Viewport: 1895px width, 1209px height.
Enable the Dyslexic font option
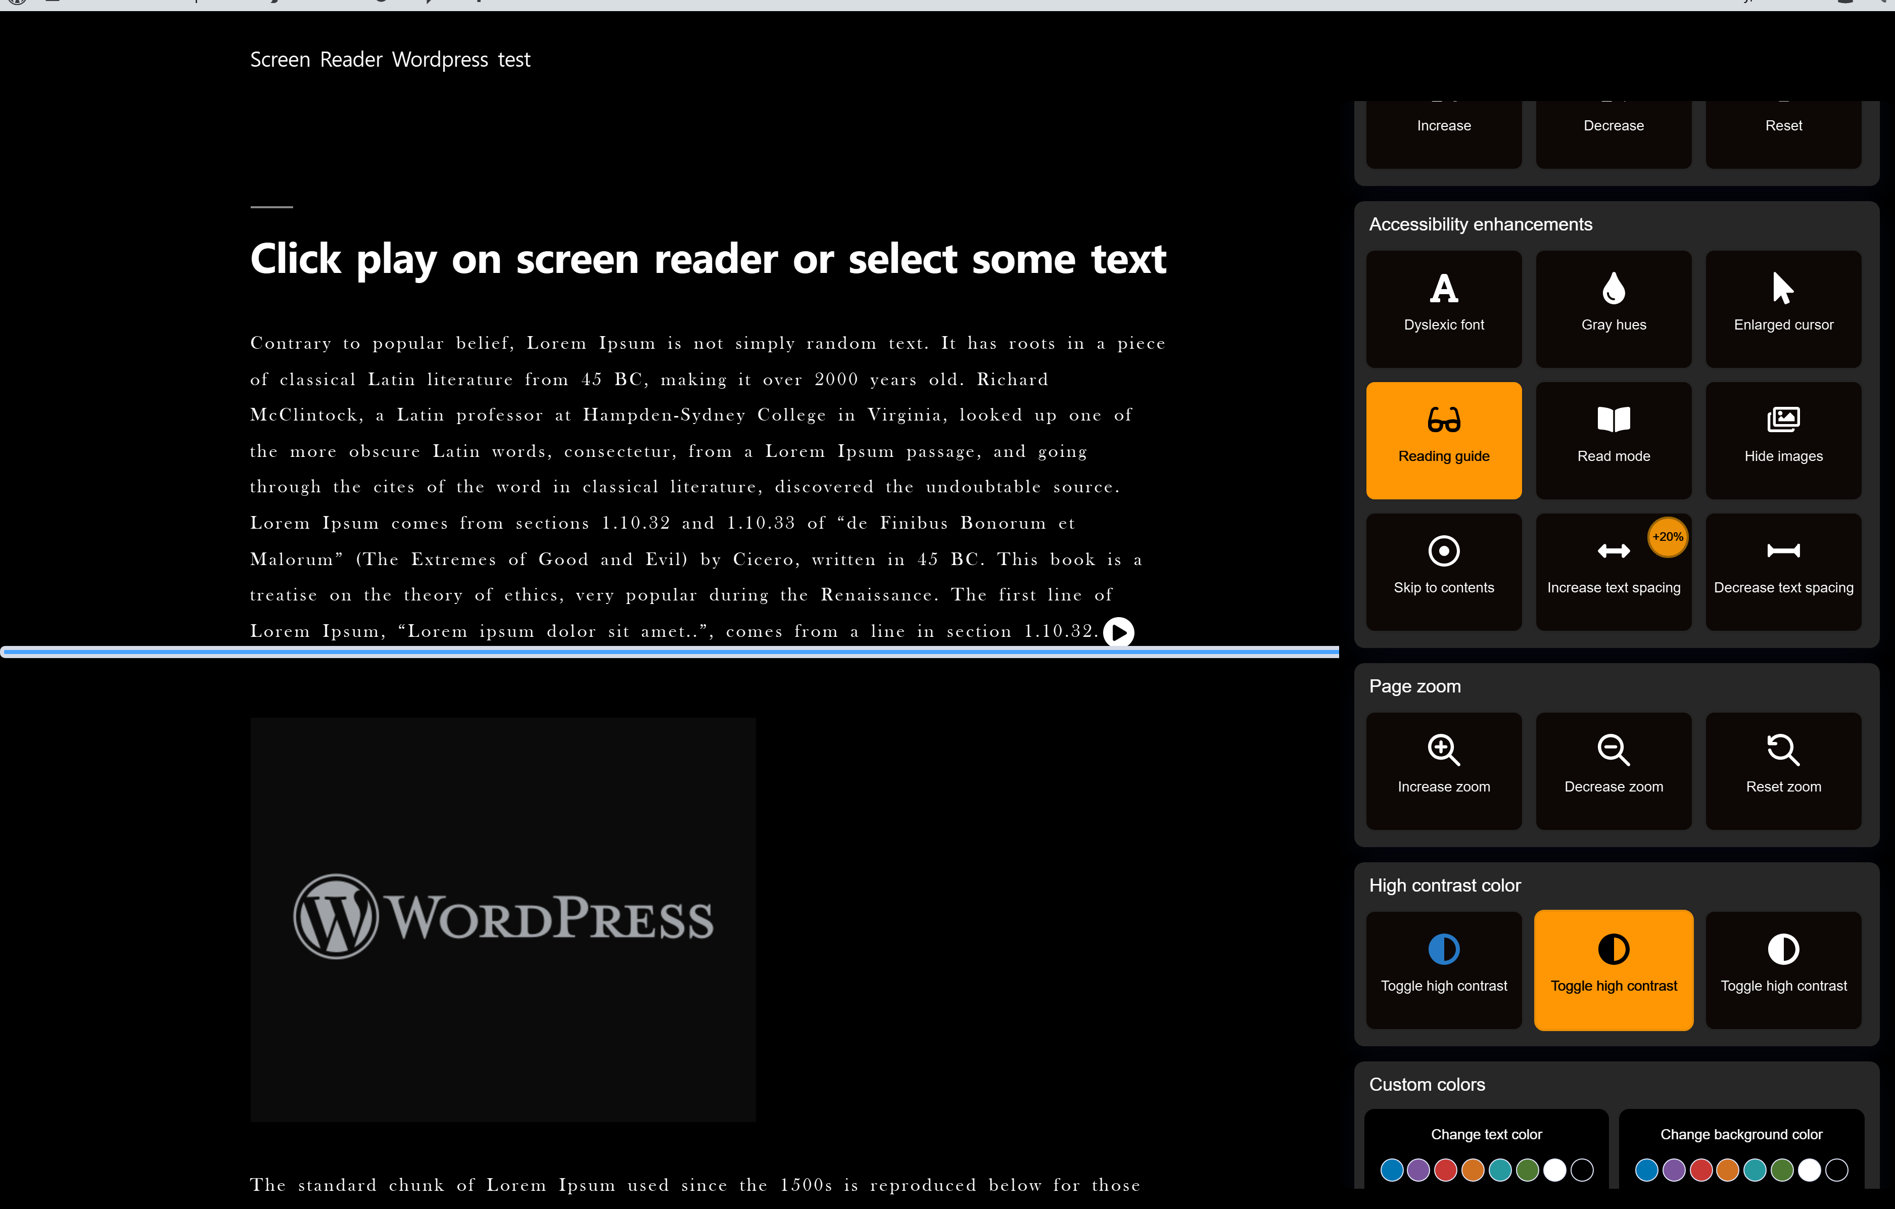point(1443,308)
